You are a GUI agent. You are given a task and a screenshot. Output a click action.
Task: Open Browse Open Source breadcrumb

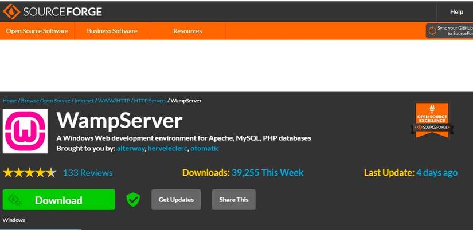click(x=45, y=101)
